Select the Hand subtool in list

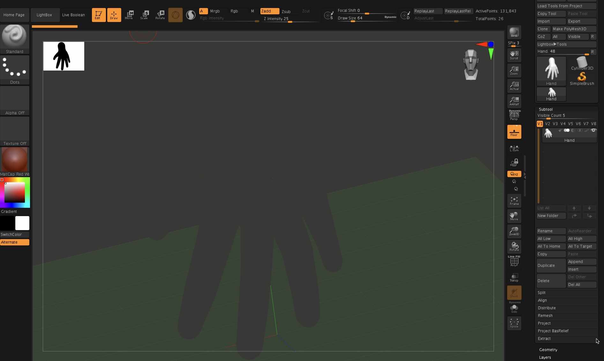click(569, 135)
